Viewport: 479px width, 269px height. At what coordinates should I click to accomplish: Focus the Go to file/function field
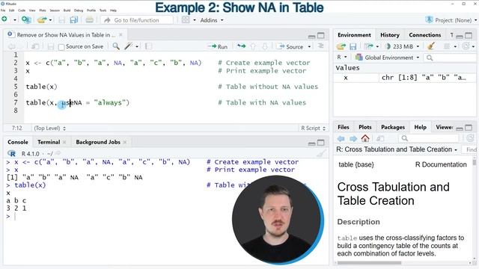137,20
